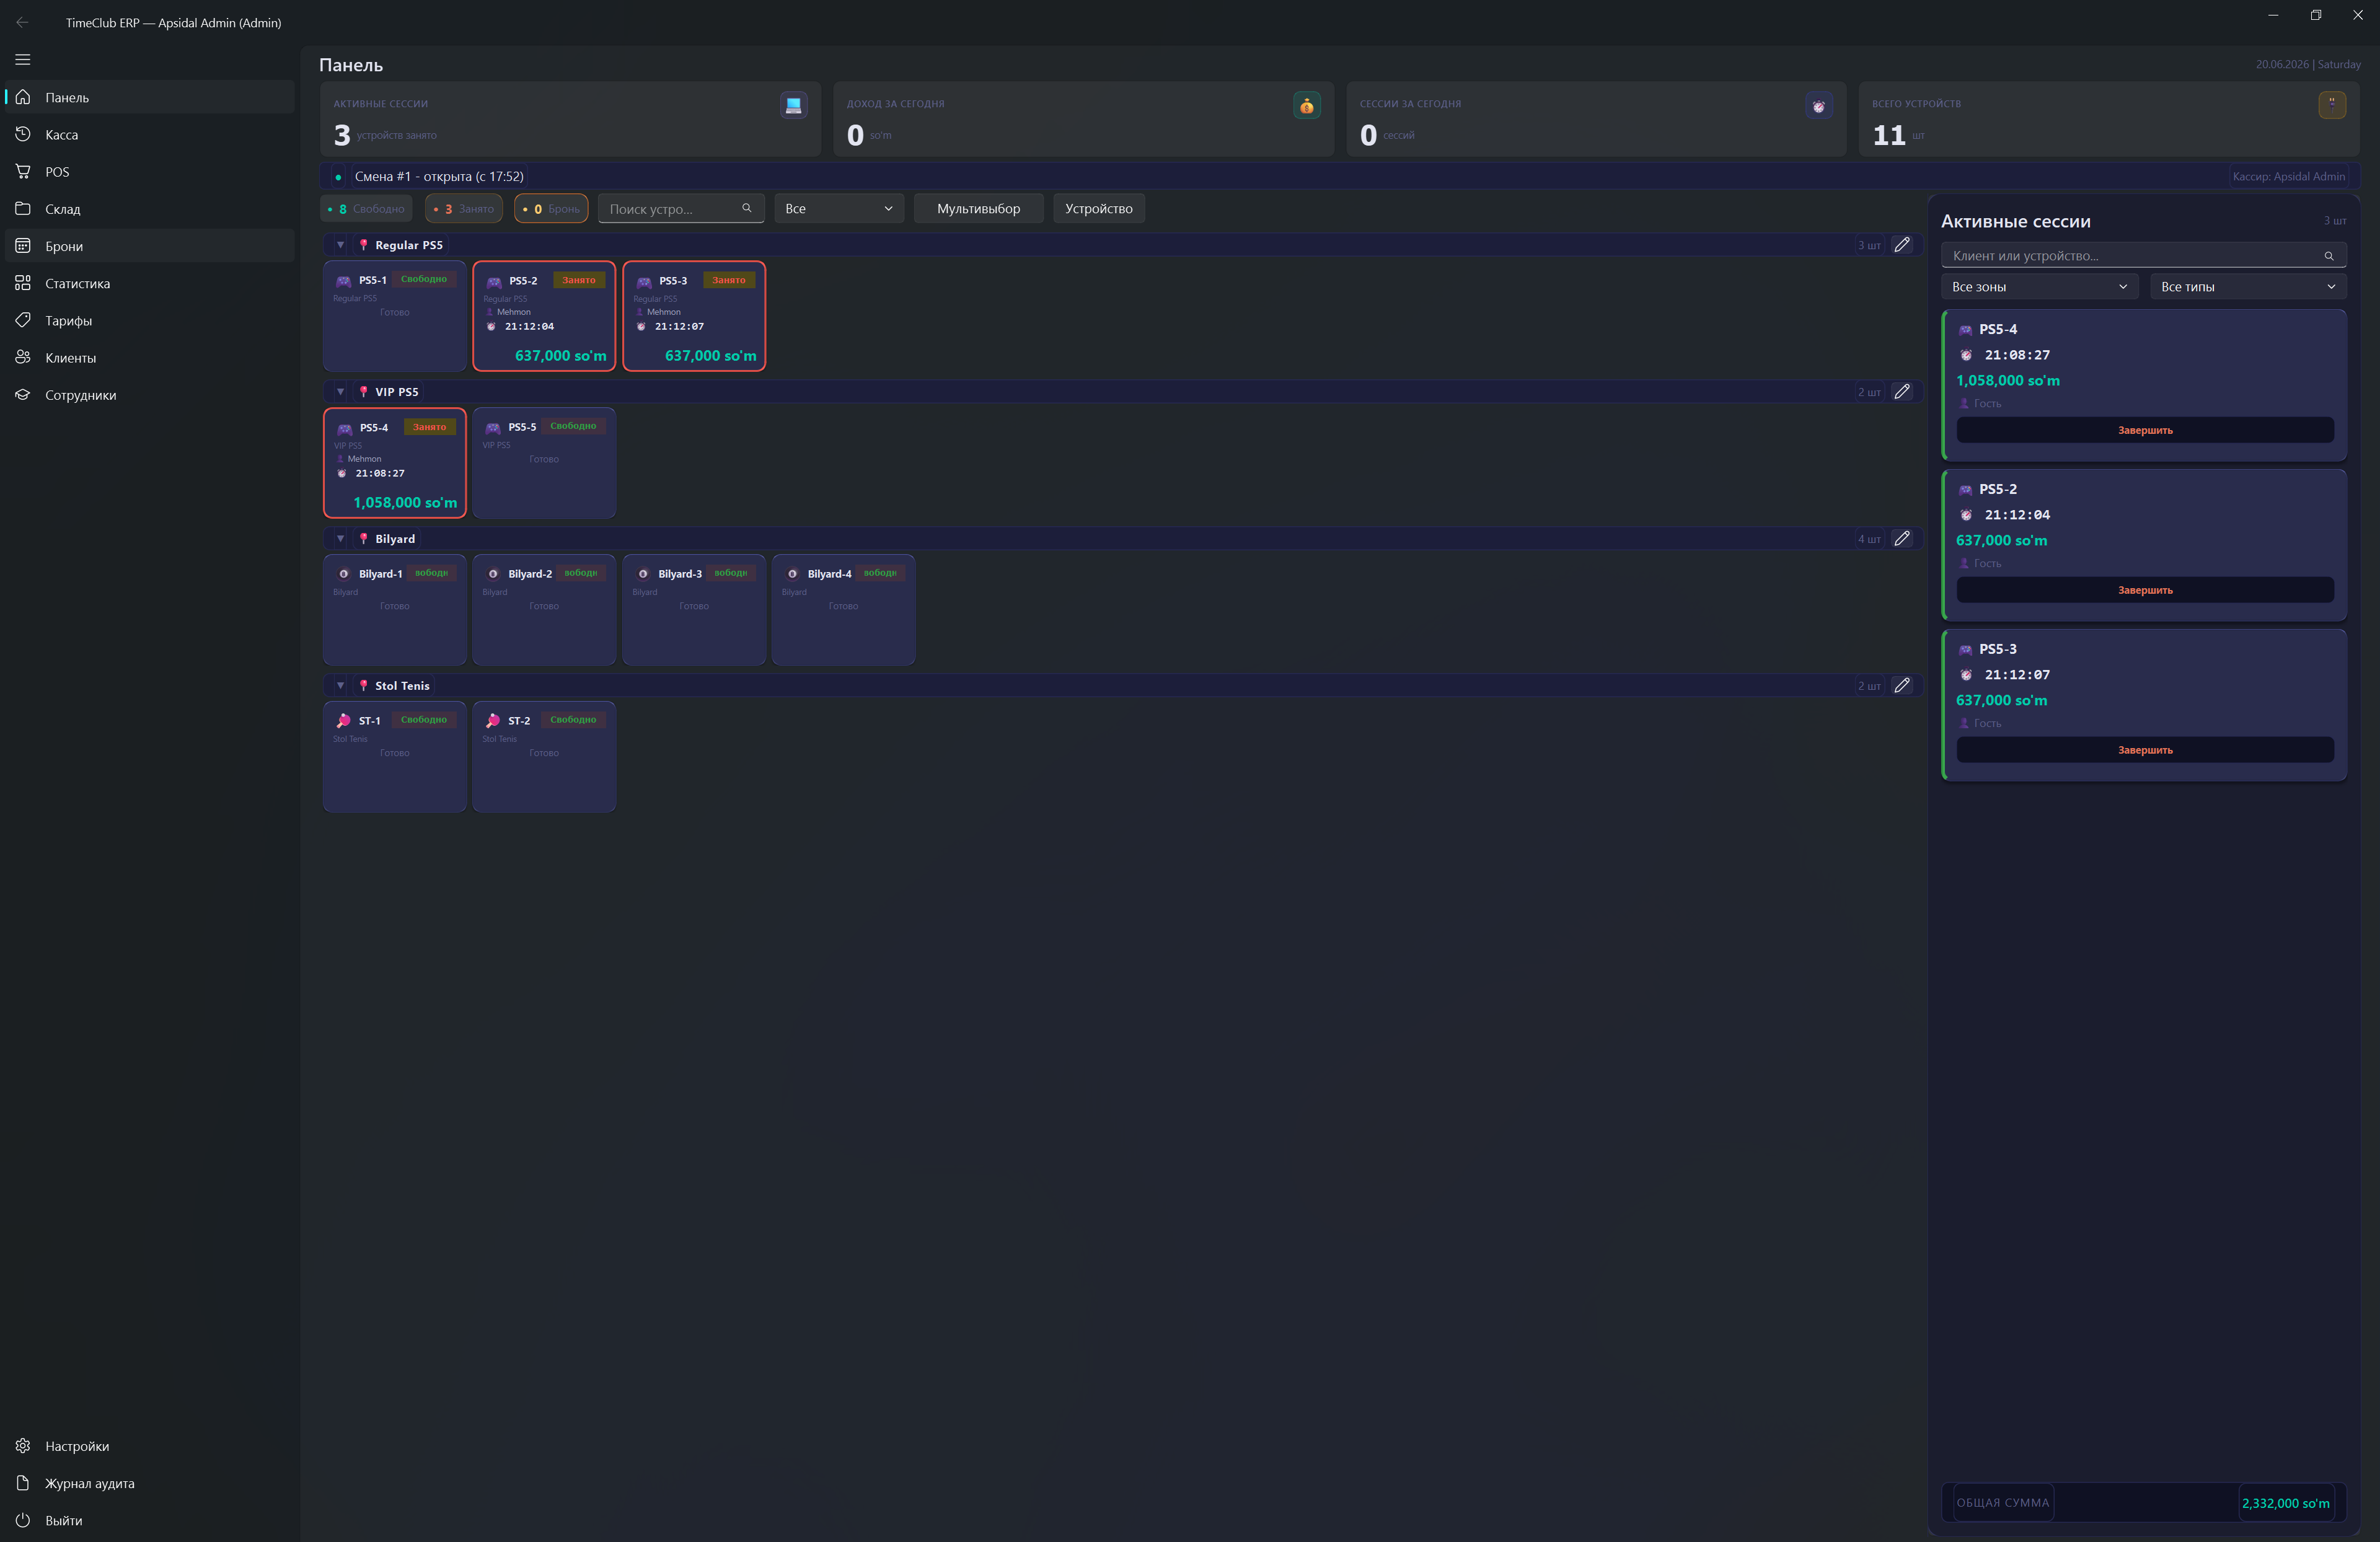Edit the Bilyard zone pencil

[1902, 539]
